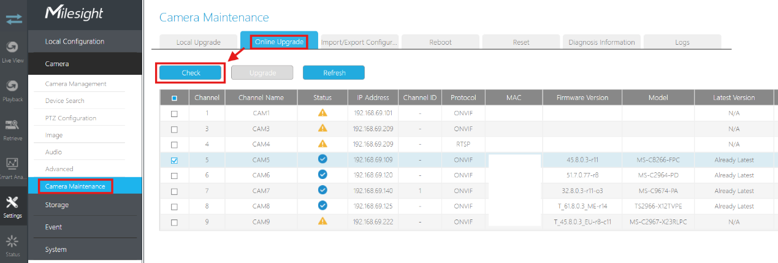
Task: Open Advanced submenu item
Action: pos(59,169)
